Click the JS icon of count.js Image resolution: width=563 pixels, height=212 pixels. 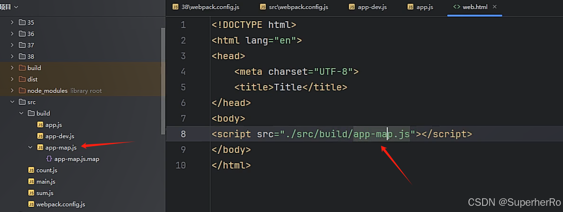tap(31, 170)
